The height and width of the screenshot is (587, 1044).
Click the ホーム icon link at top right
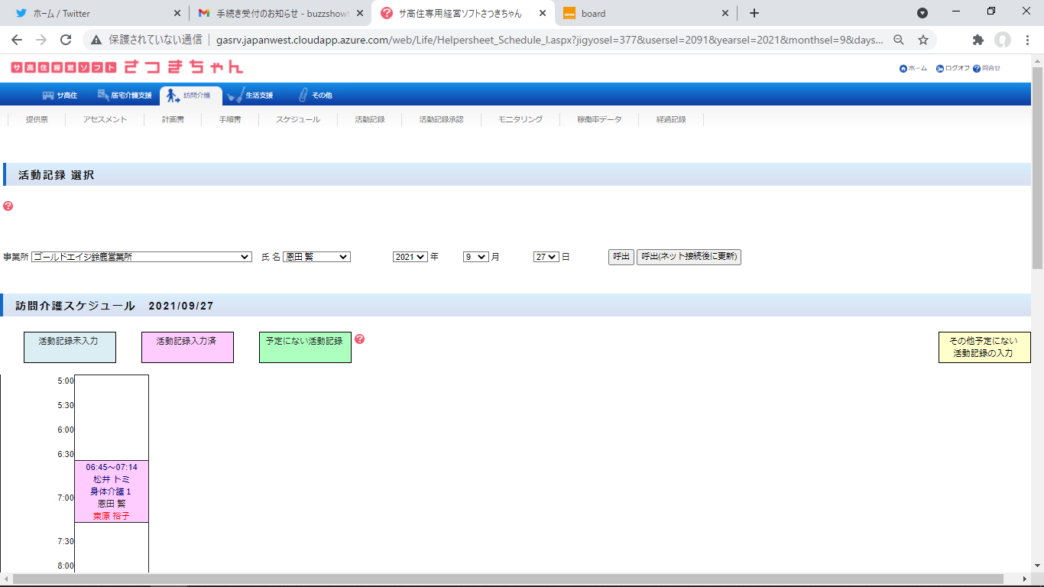903,69
